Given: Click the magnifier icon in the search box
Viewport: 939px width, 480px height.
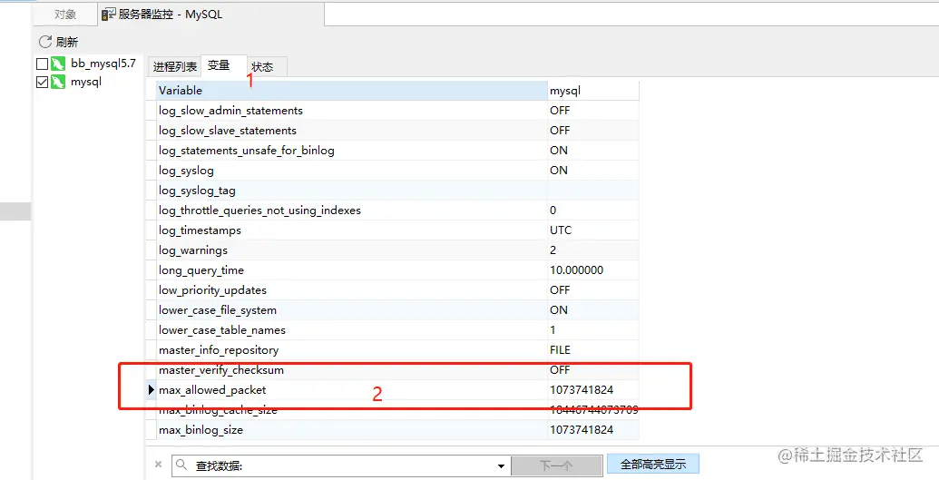Looking at the screenshot, I should (x=182, y=465).
